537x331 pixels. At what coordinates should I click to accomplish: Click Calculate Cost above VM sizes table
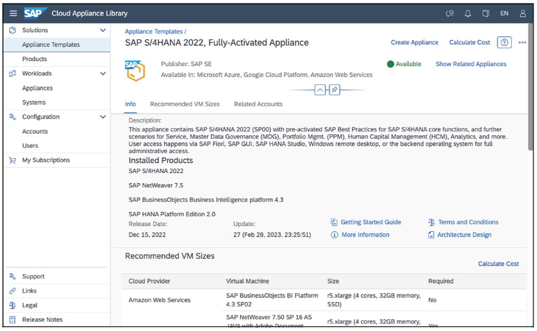coord(498,264)
